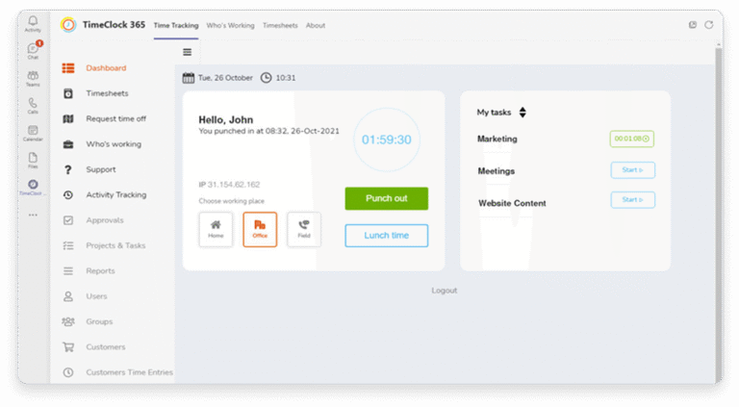
Task: Open the Files icon in the left rail
Action: [33, 160]
